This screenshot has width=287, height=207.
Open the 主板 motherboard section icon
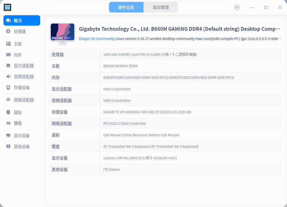pyautogui.click(x=8, y=43)
